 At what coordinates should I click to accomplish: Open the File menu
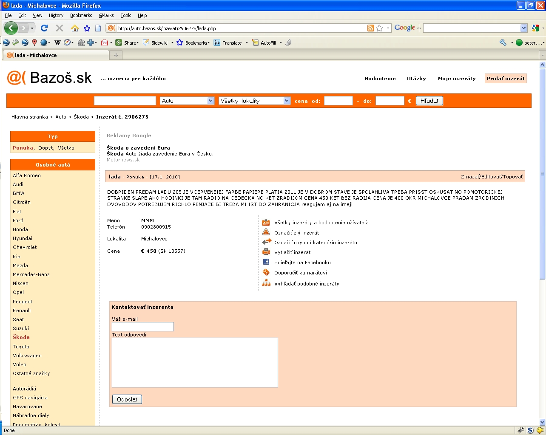[x=8, y=15]
